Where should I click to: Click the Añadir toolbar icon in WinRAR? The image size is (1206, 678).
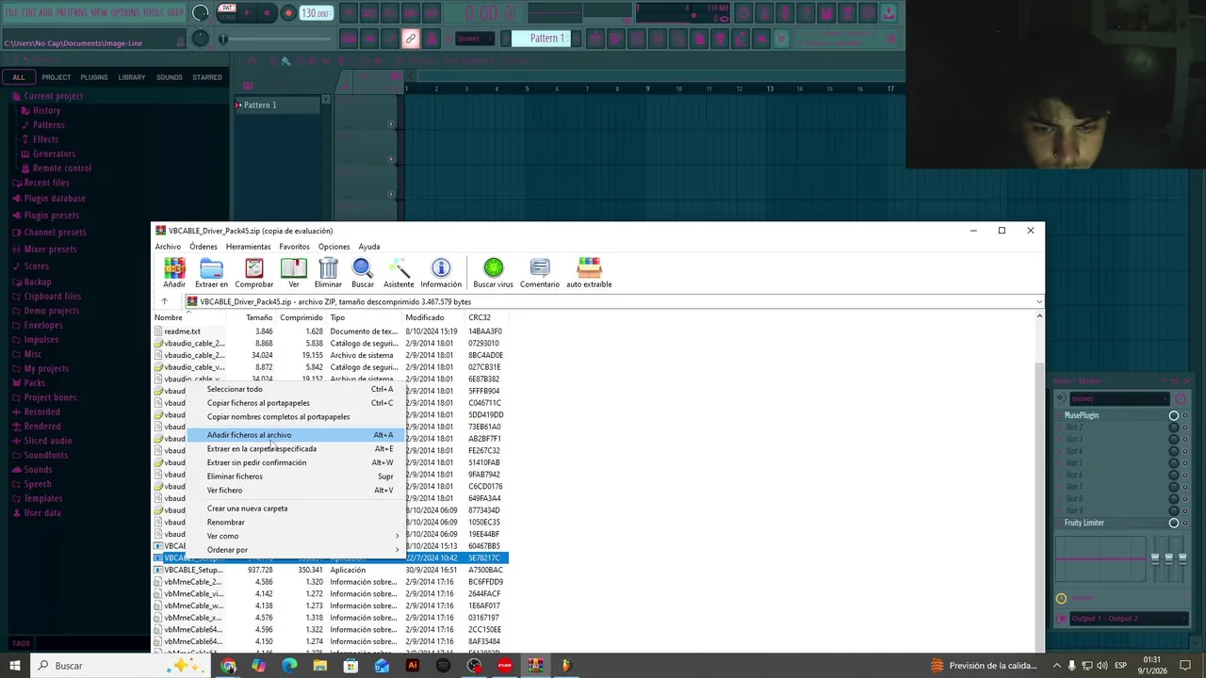coord(174,272)
